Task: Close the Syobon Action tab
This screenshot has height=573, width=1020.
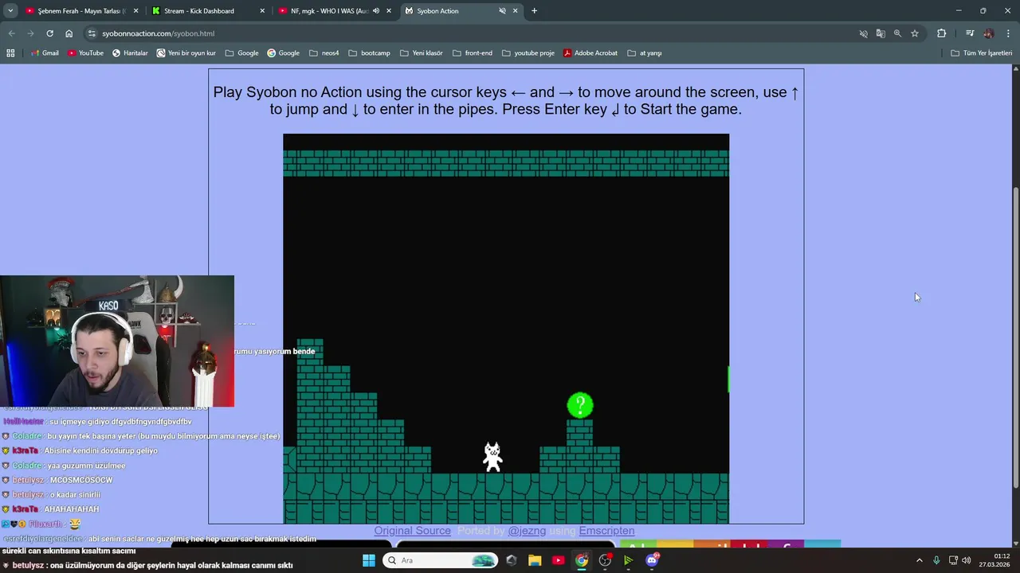Action: (516, 11)
